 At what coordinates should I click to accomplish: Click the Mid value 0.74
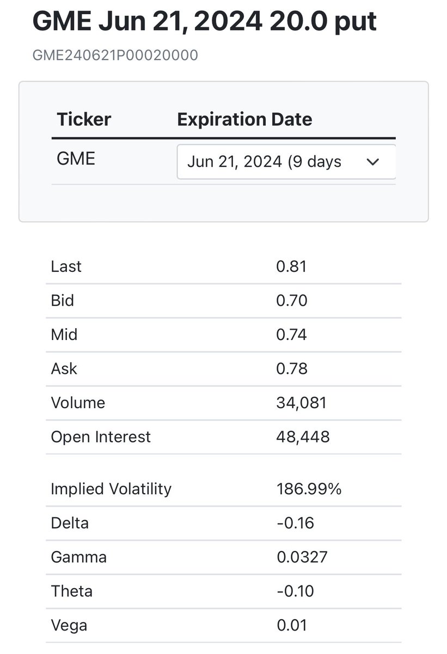click(292, 334)
